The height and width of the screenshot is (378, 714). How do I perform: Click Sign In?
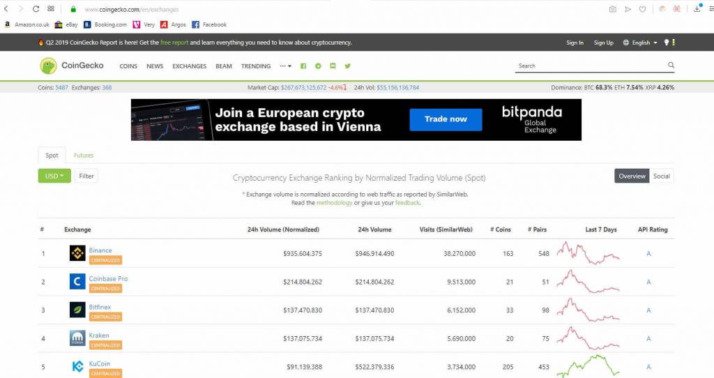[575, 43]
